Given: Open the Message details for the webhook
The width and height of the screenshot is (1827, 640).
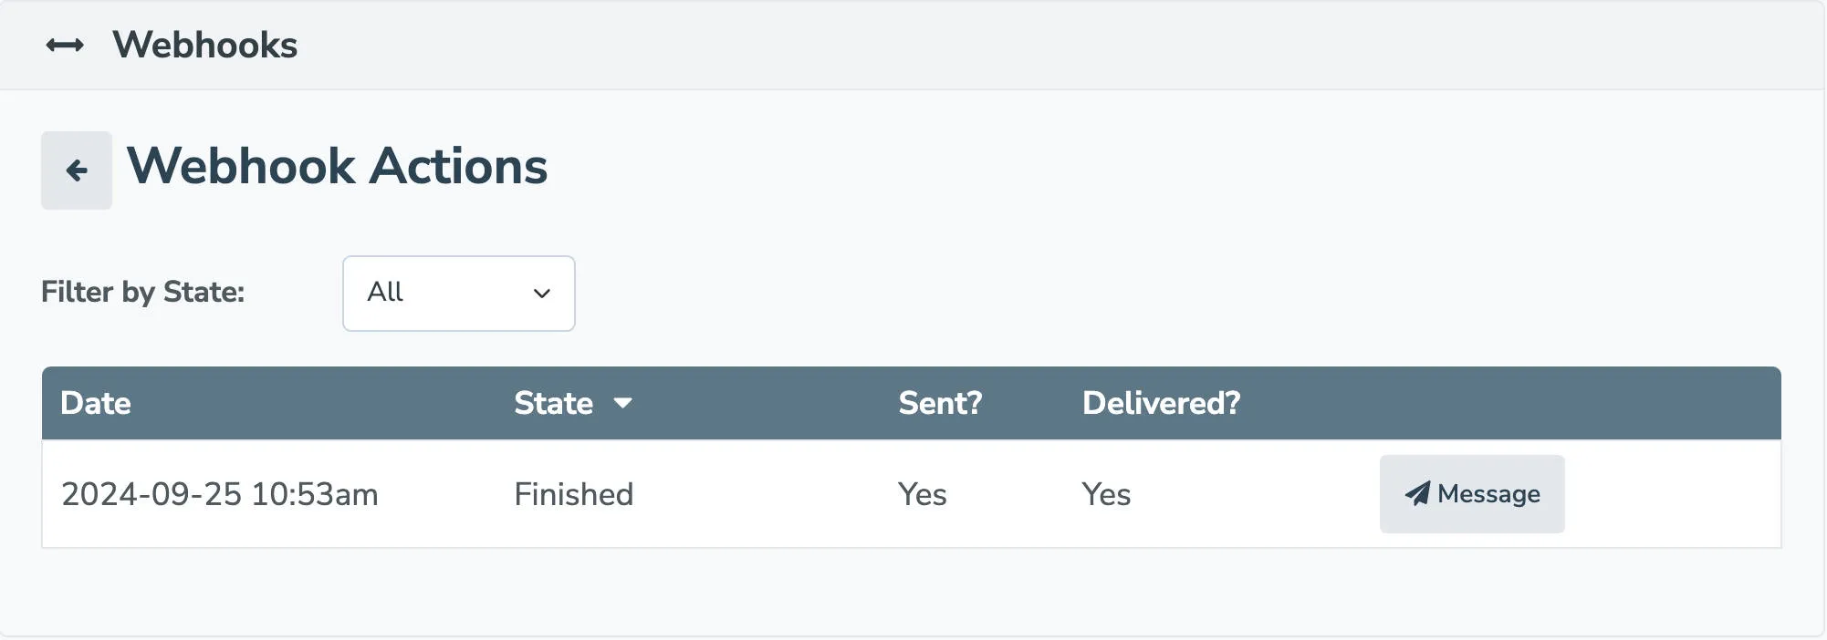Looking at the screenshot, I should tap(1471, 493).
